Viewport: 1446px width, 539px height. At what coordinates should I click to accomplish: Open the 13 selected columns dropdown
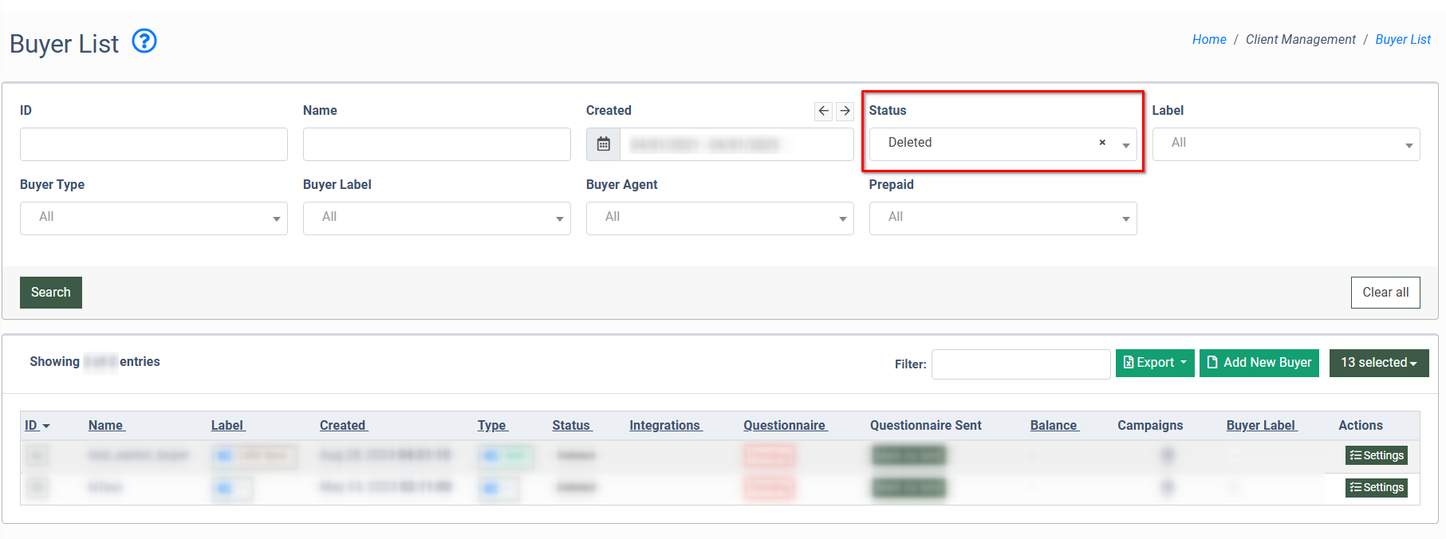point(1378,363)
